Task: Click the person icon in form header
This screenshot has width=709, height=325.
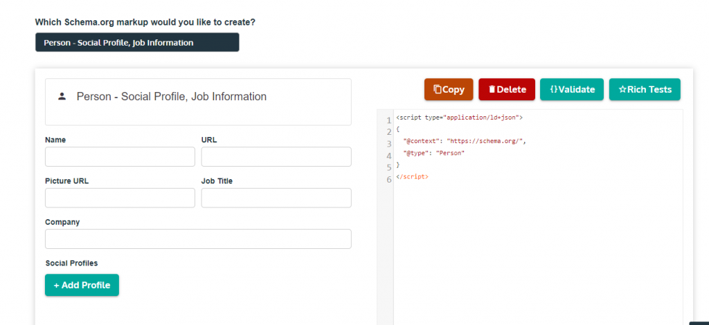Action: point(62,96)
